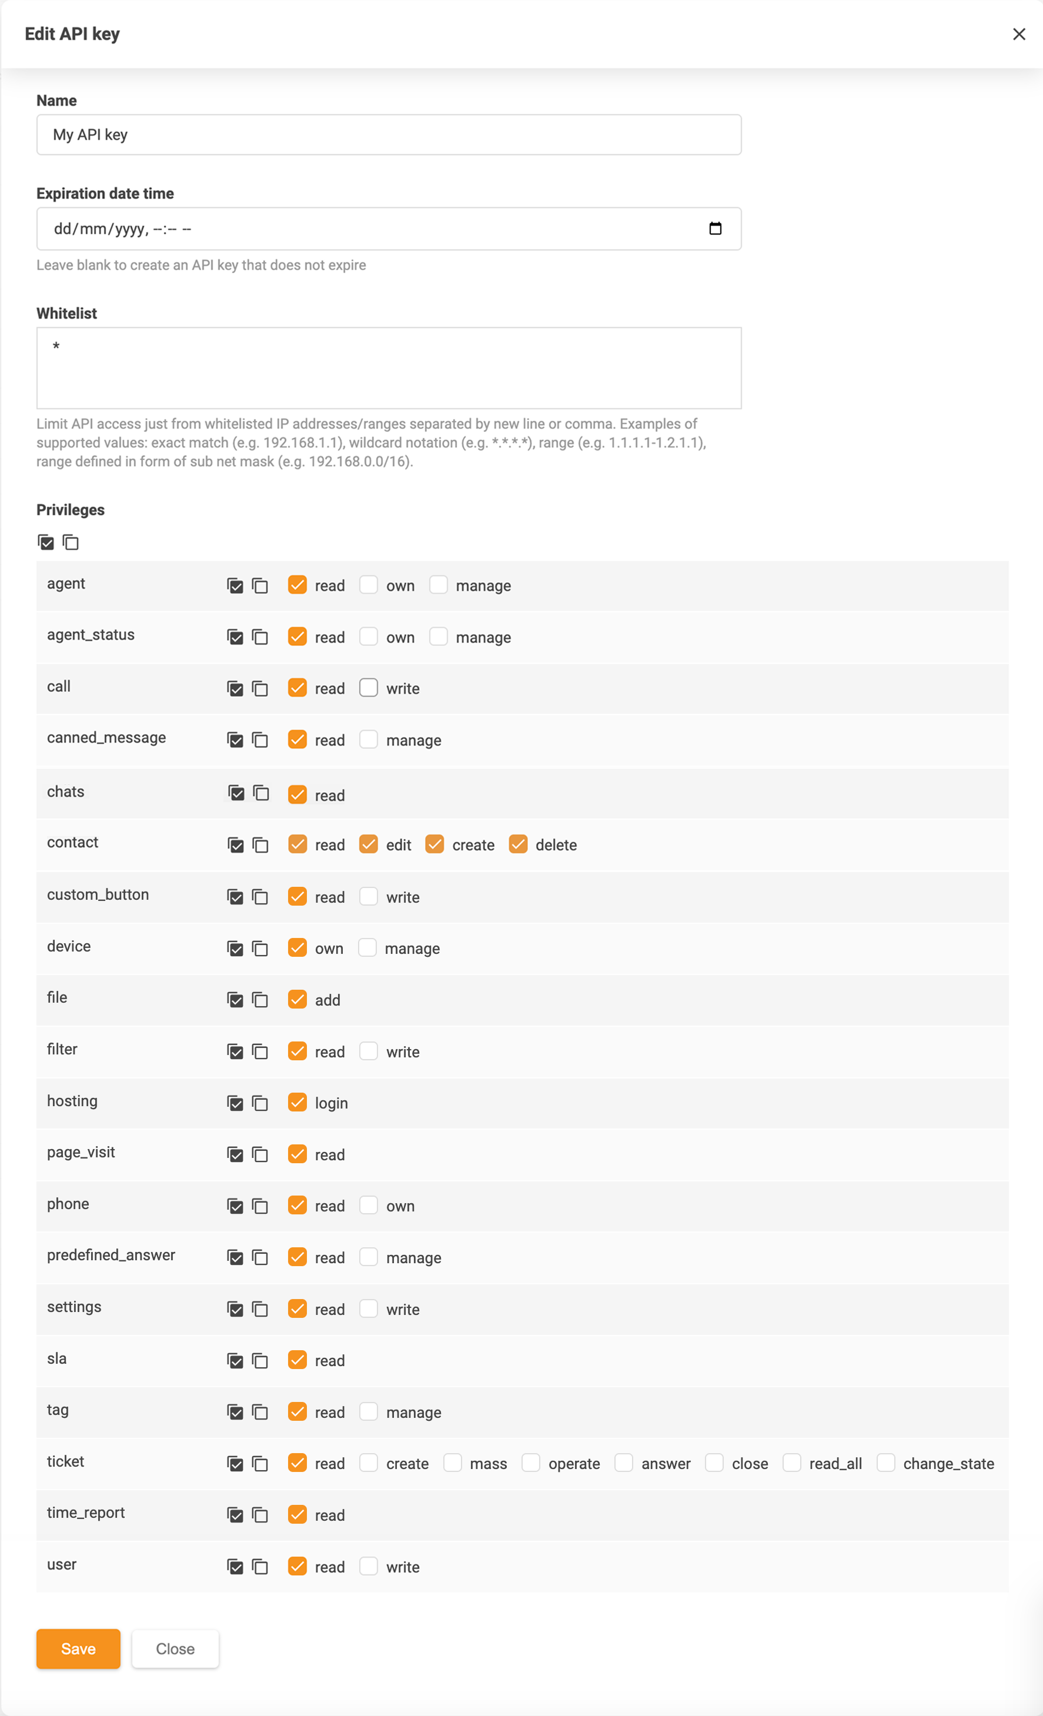Click deselect-all icon for user row
The image size is (1043, 1716).
click(260, 1567)
